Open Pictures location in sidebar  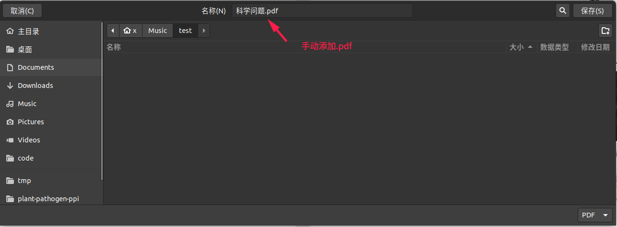(x=51, y=122)
